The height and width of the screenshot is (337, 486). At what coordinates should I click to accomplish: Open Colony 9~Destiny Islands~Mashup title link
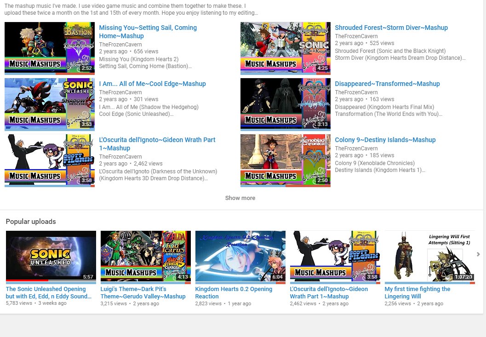385,140
